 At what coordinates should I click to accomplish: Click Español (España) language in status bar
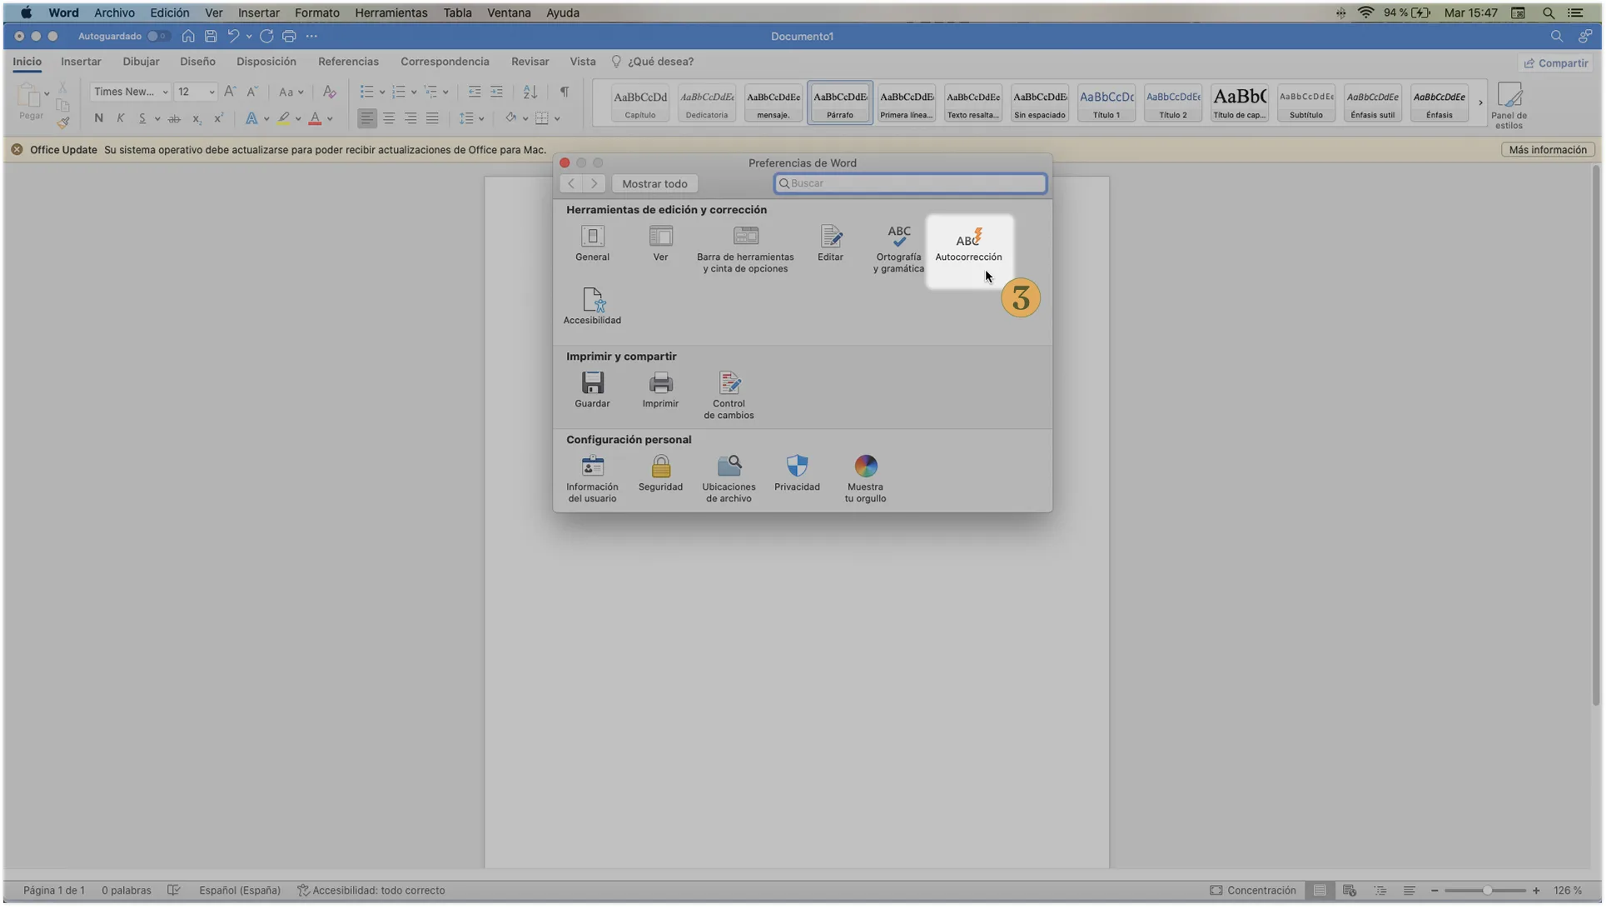coord(240,890)
